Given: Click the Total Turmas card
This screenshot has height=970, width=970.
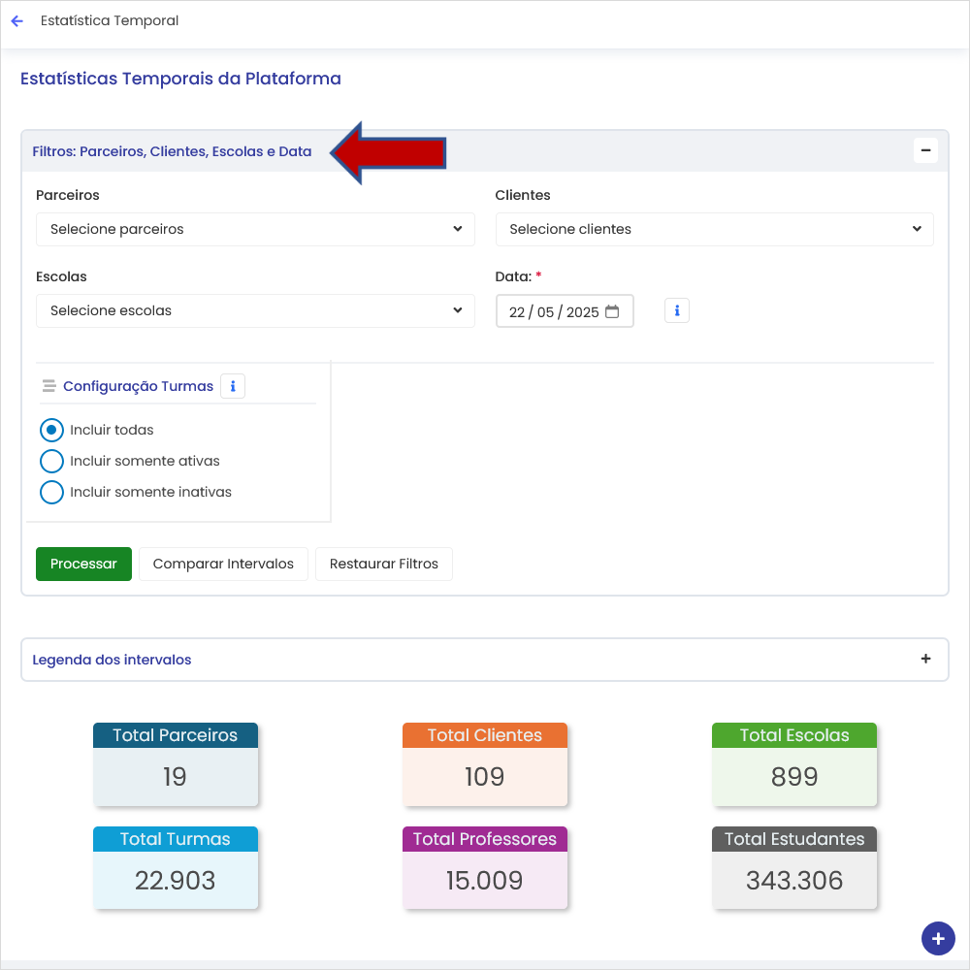Looking at the screenshot, I should coord(176,868).
